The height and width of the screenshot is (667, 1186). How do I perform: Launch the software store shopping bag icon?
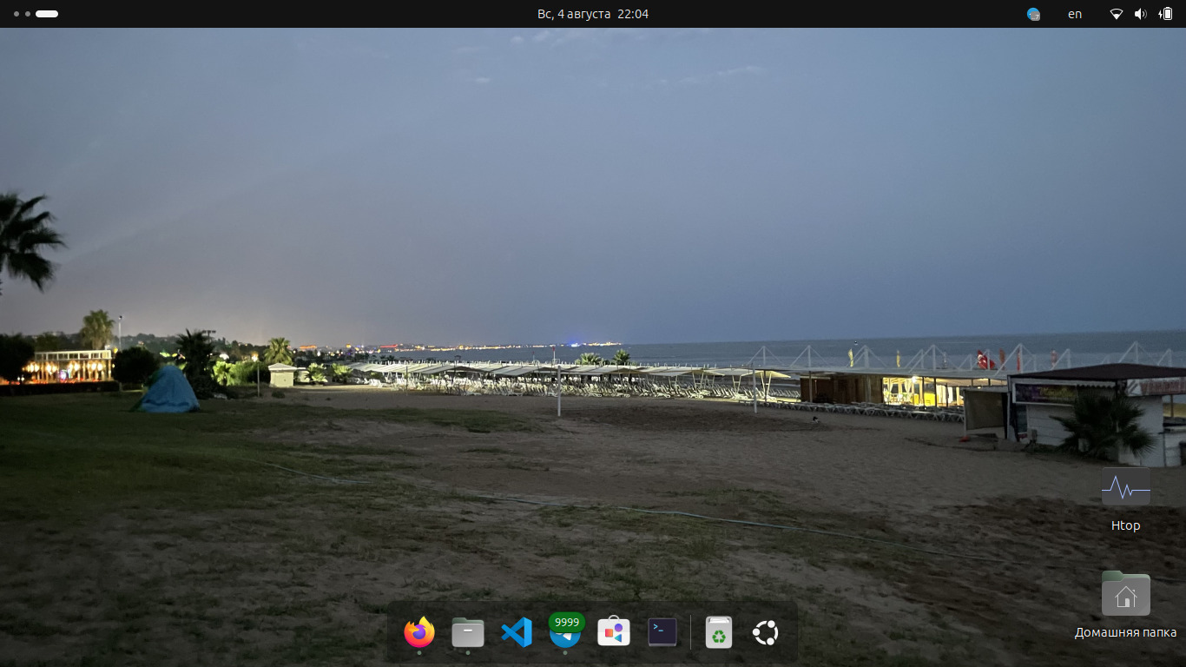point(614,631)
